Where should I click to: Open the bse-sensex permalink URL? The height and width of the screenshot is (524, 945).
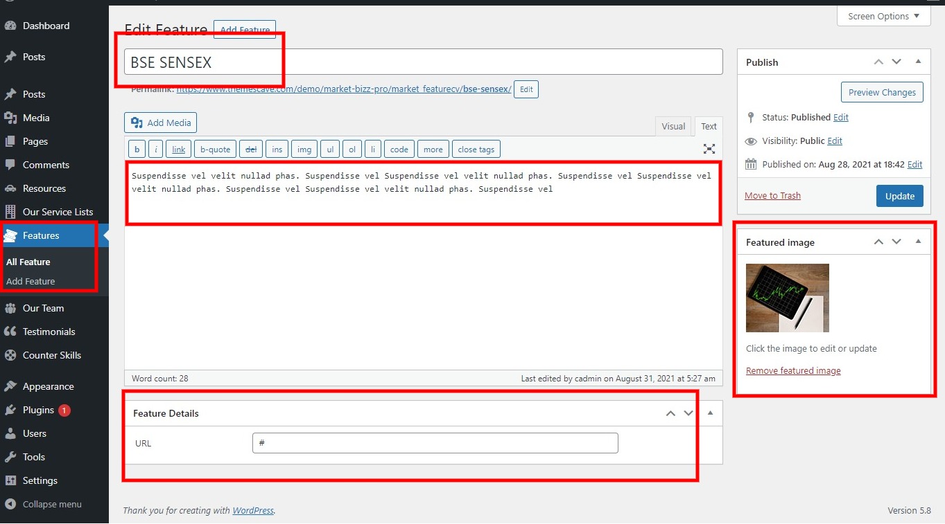pos(344,89)
